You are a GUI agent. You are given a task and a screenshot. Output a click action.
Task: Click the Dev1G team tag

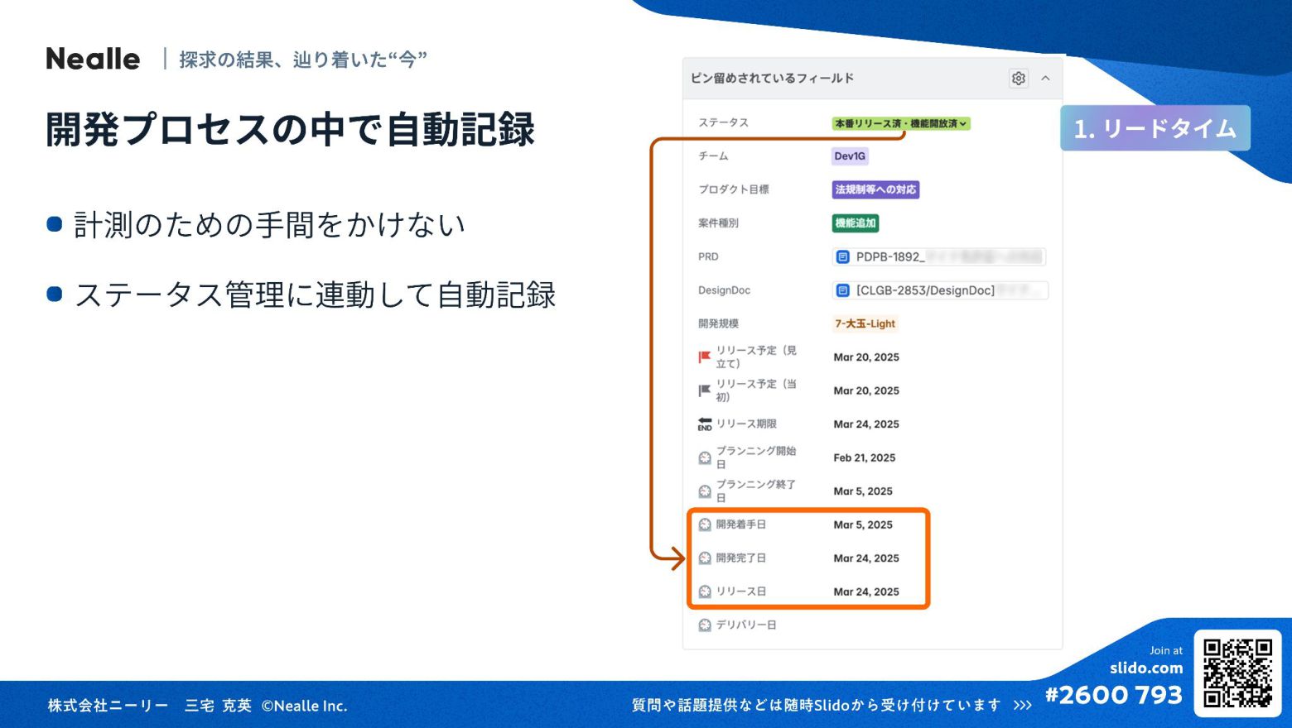point(850,156)
